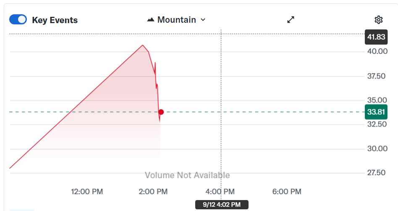Expand the chevron beside Mountain

pyautogui.click(x=203, y=20)
